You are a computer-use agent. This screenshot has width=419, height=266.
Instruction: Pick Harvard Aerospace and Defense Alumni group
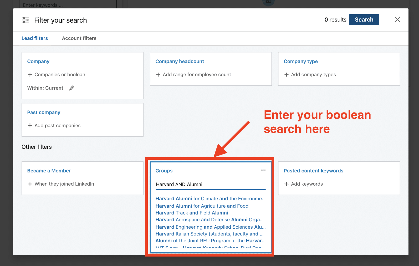click(x=209, y=220)
